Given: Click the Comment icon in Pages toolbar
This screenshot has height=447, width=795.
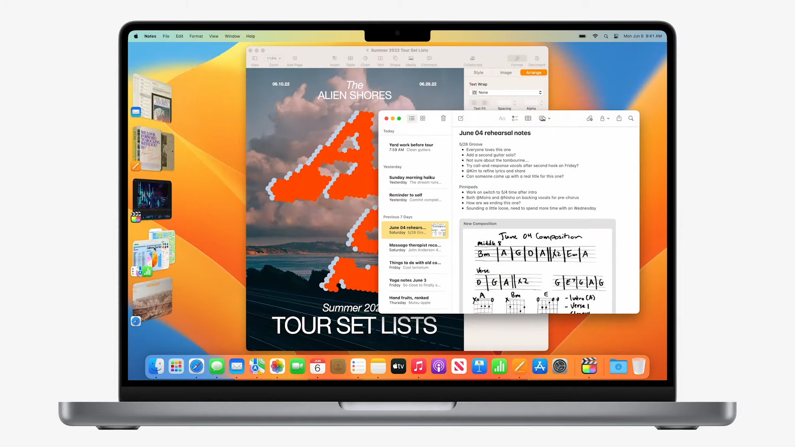Looking at the screenshot, I should 429,58.
